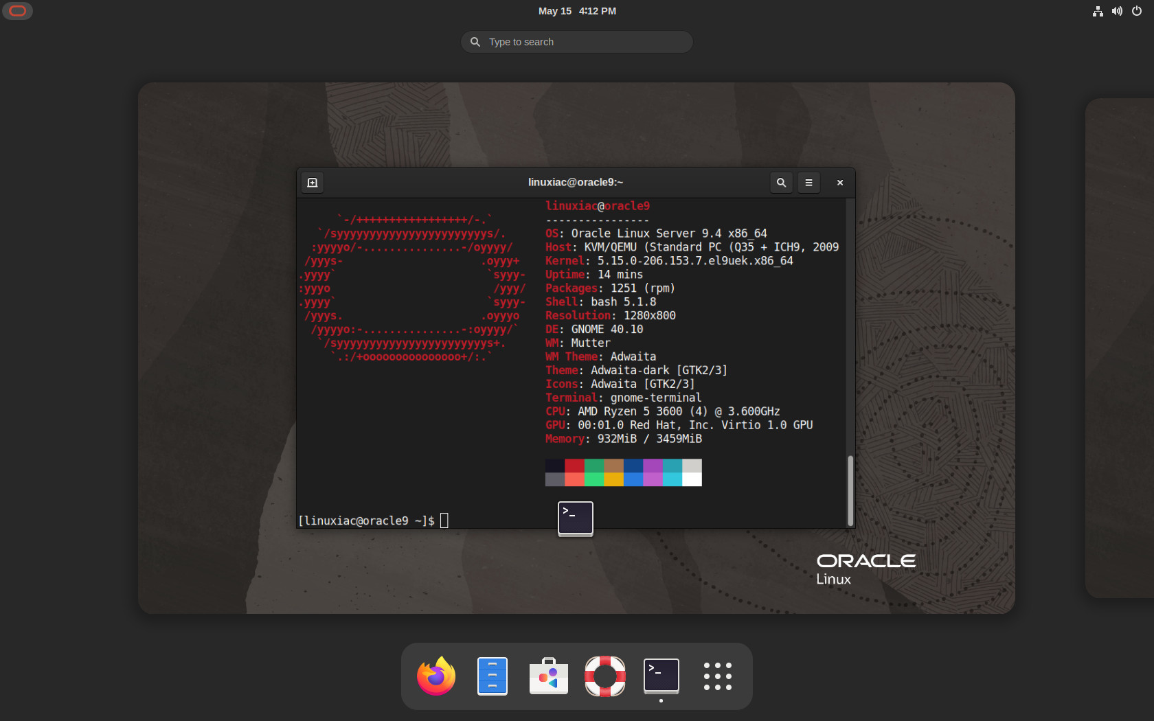Click the 'Icons: Adwaita [GTK2/3]' line
Viewport: 1154px width, 721px height.
pyautogui.click(x=620, y=385)
